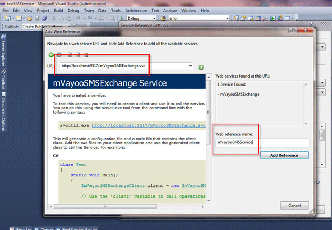Go to the home page icon
Screen dimensions: 332x230
point(86,55)
